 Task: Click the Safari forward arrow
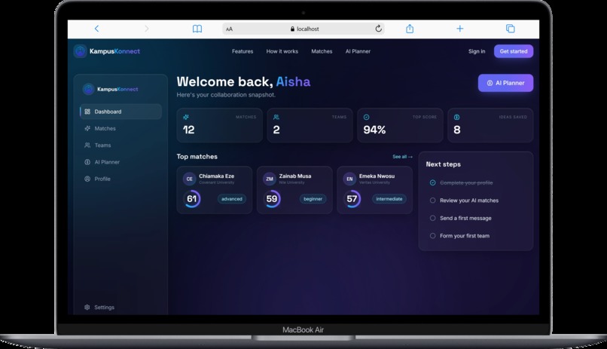click(146, 29)
